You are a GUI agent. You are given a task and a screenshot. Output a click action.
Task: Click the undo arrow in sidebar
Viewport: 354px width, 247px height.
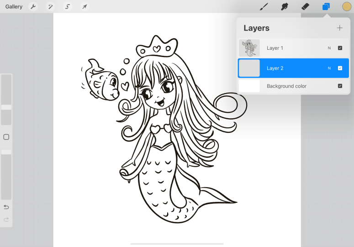pyautogui.click(x=6, y=207)
